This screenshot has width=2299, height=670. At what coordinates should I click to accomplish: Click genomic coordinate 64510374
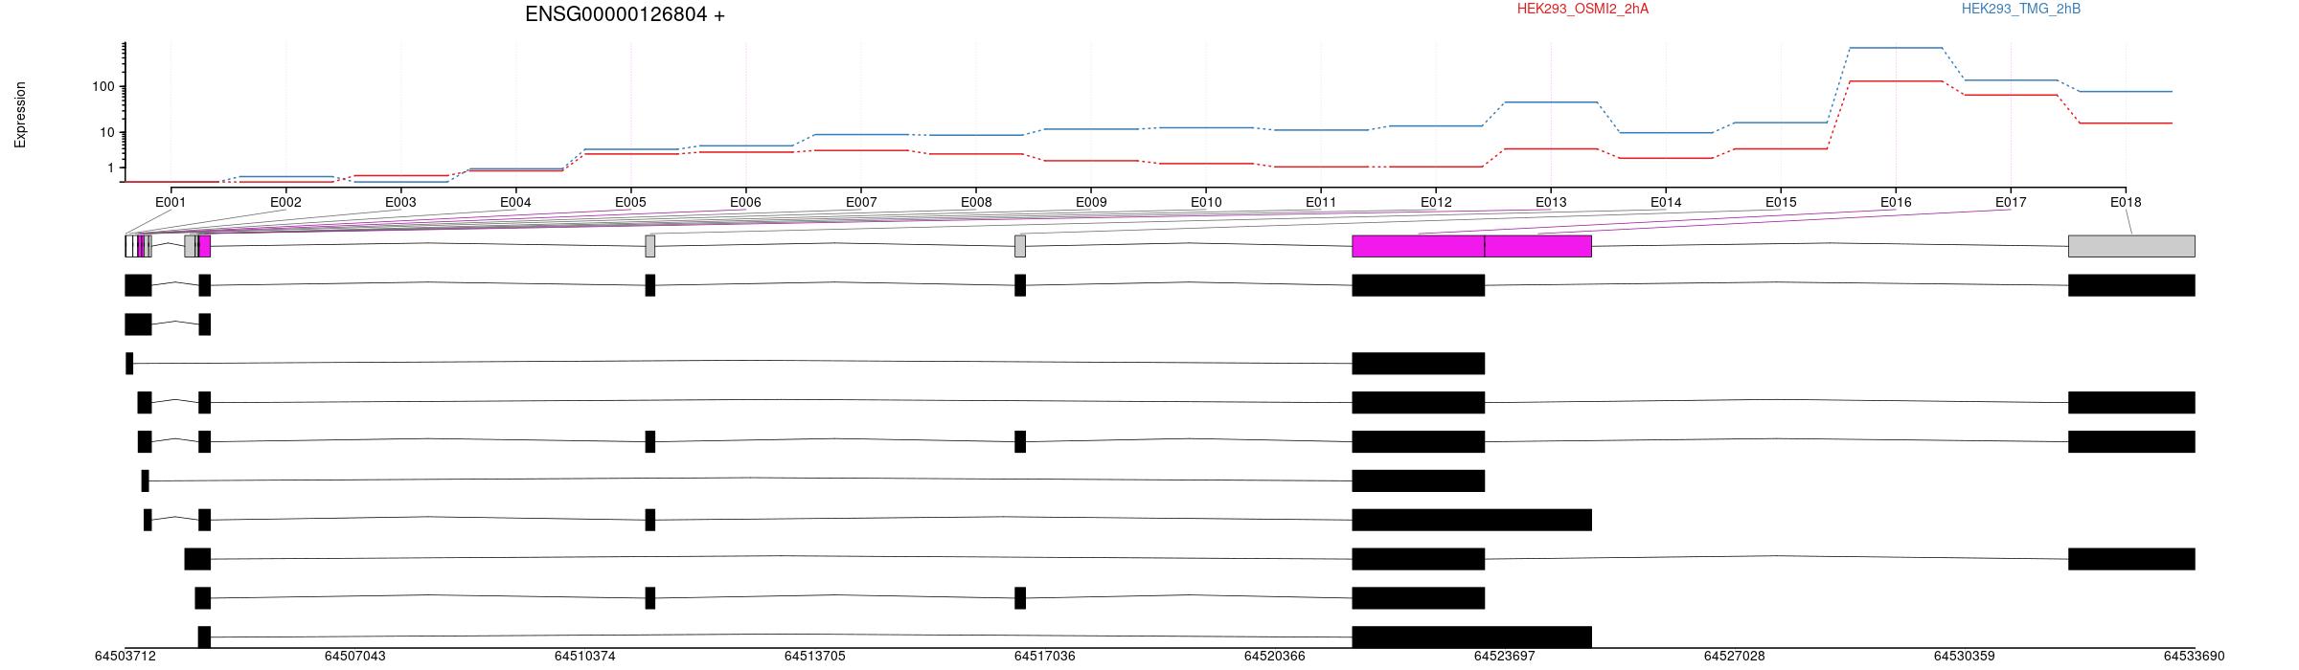(x=585, y=656)
